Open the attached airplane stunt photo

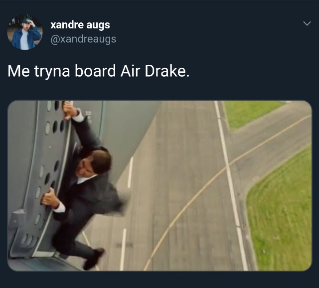159,185
